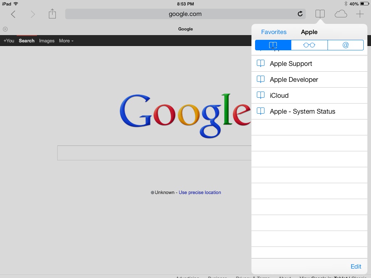Tap Edit in bookmarks popover
The width and height of the screenshot is (371, 278).
[356, 266]
